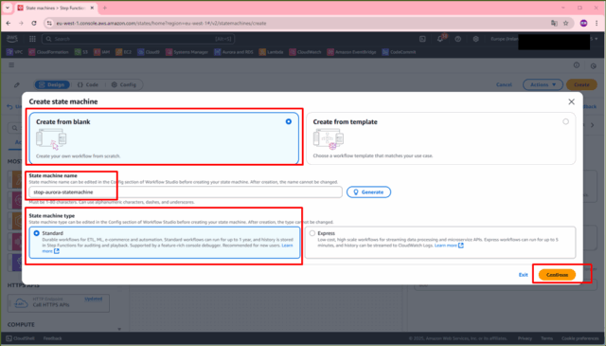The height and width of the screenshot is (346, 606).
Task: Select the Call HTTPS APIs state item
Action: pos(59,302)
